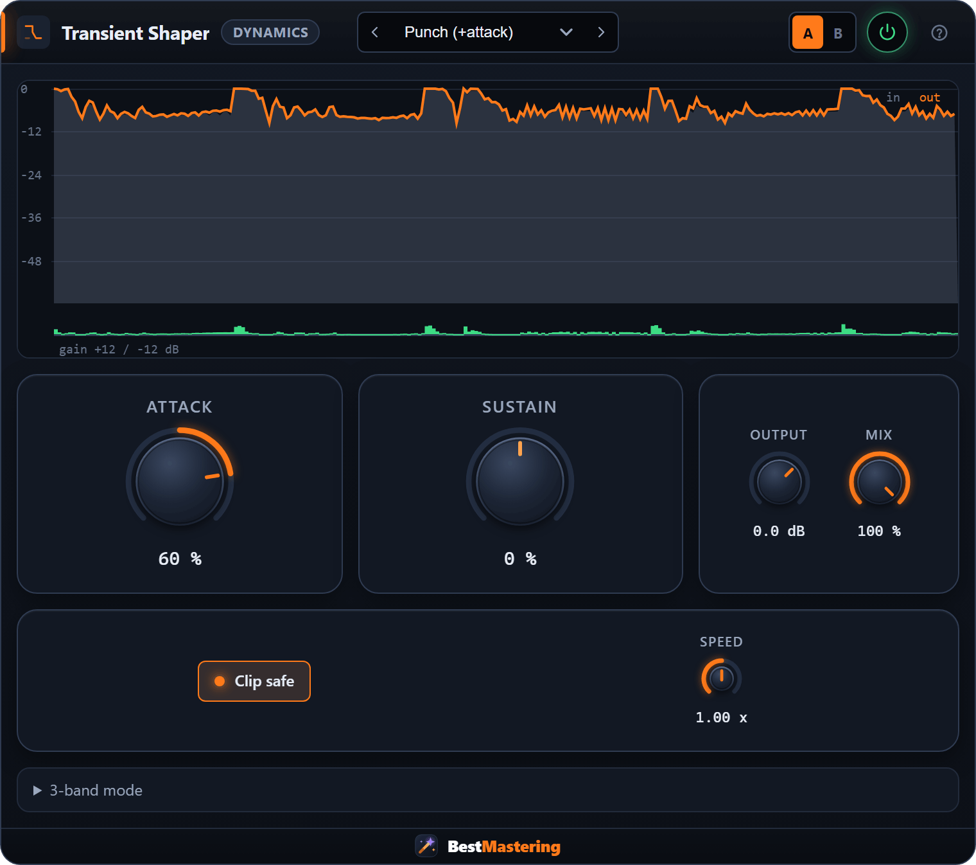
Task: Click the Transient Shaper logo icon
Action: [33, 33]
